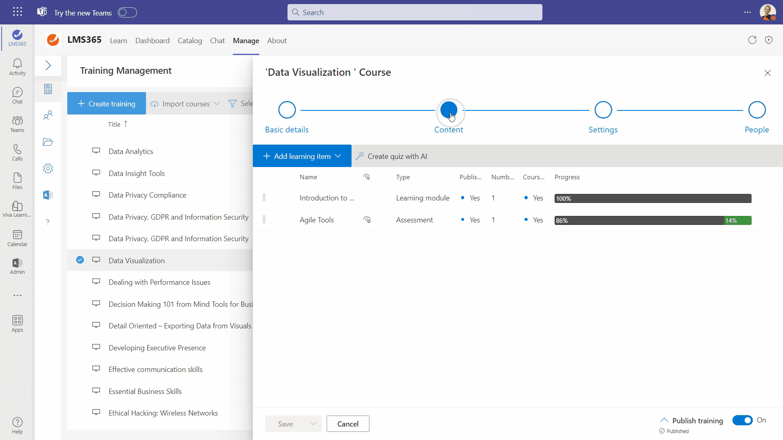This screenshot has height=440, width=783.
Task: Turn off the Publish training toggle
Action: (x=742, y=420)
